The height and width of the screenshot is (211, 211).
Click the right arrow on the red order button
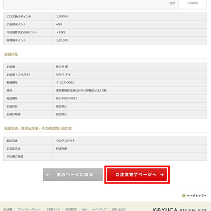162,175
